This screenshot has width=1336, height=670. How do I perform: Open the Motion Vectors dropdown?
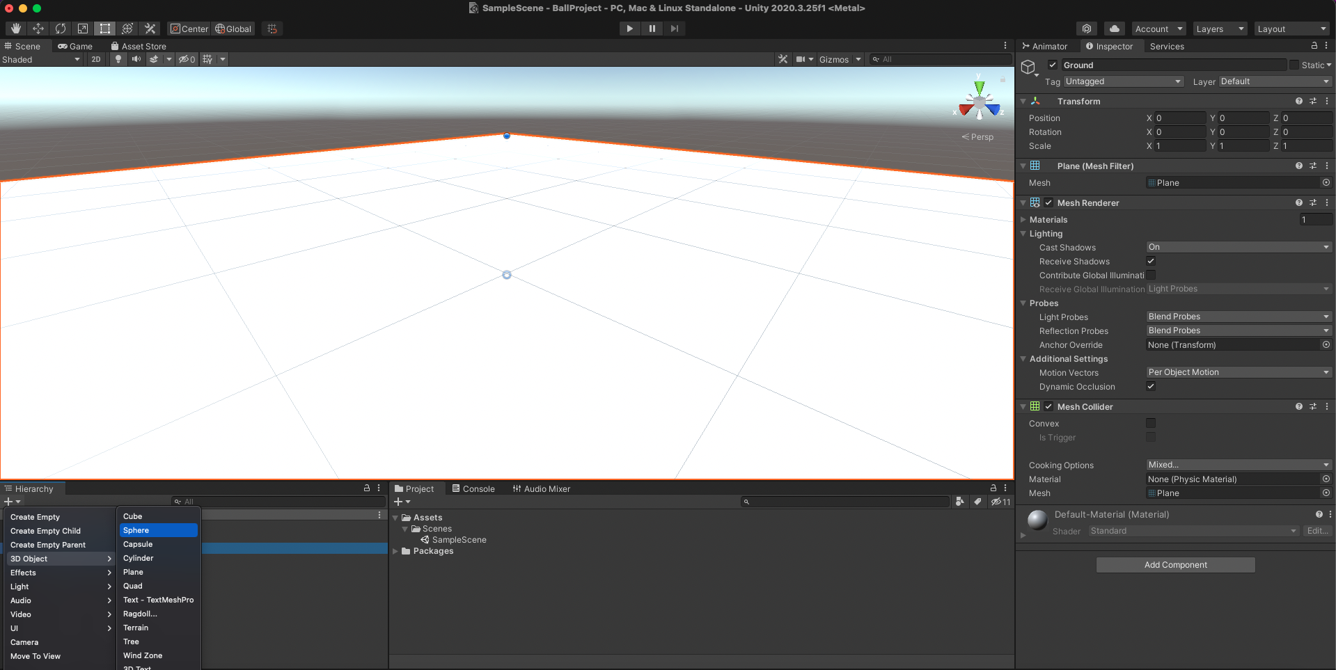pyautogui.click(x=1239, y=372)
